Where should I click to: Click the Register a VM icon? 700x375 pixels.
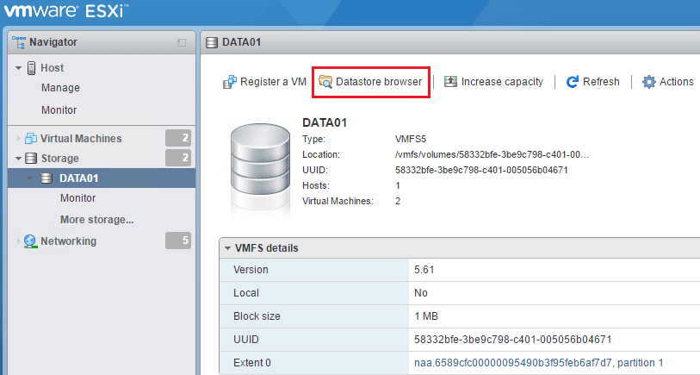click(x=230, y=82)
